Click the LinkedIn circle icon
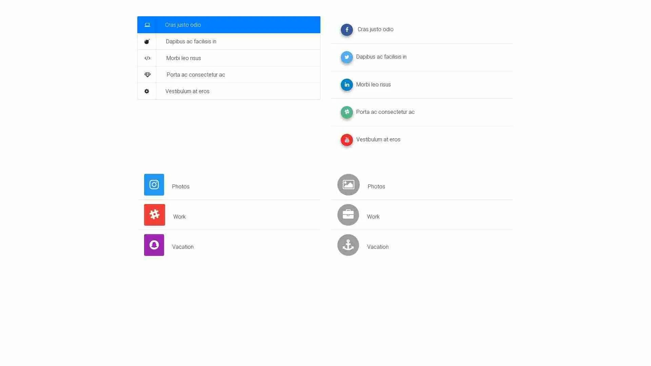Viewport: 651px width, 366px height. [347, 85]
